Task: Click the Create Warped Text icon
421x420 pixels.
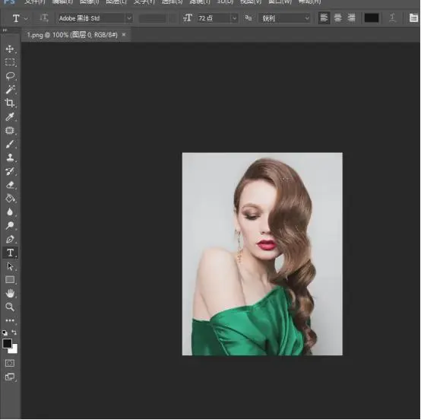Action: (393, 18)
